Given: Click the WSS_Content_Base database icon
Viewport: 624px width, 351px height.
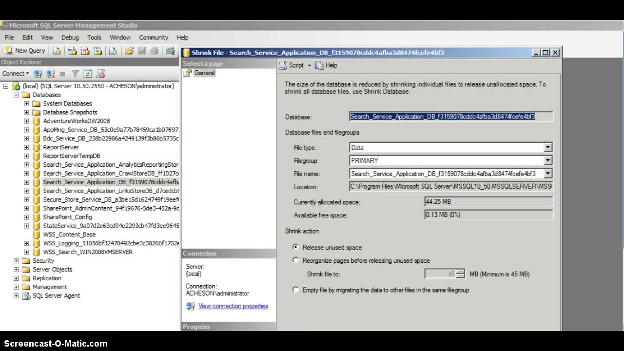Looking at the screenshot, I should pyautogui.click(x=37, y=234).
